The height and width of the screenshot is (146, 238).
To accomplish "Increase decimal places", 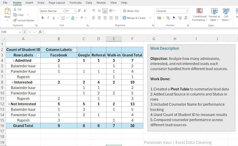I will (x=180, y=18).
